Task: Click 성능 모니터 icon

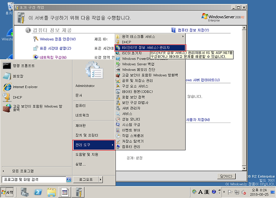Action: tap(118, 119)
